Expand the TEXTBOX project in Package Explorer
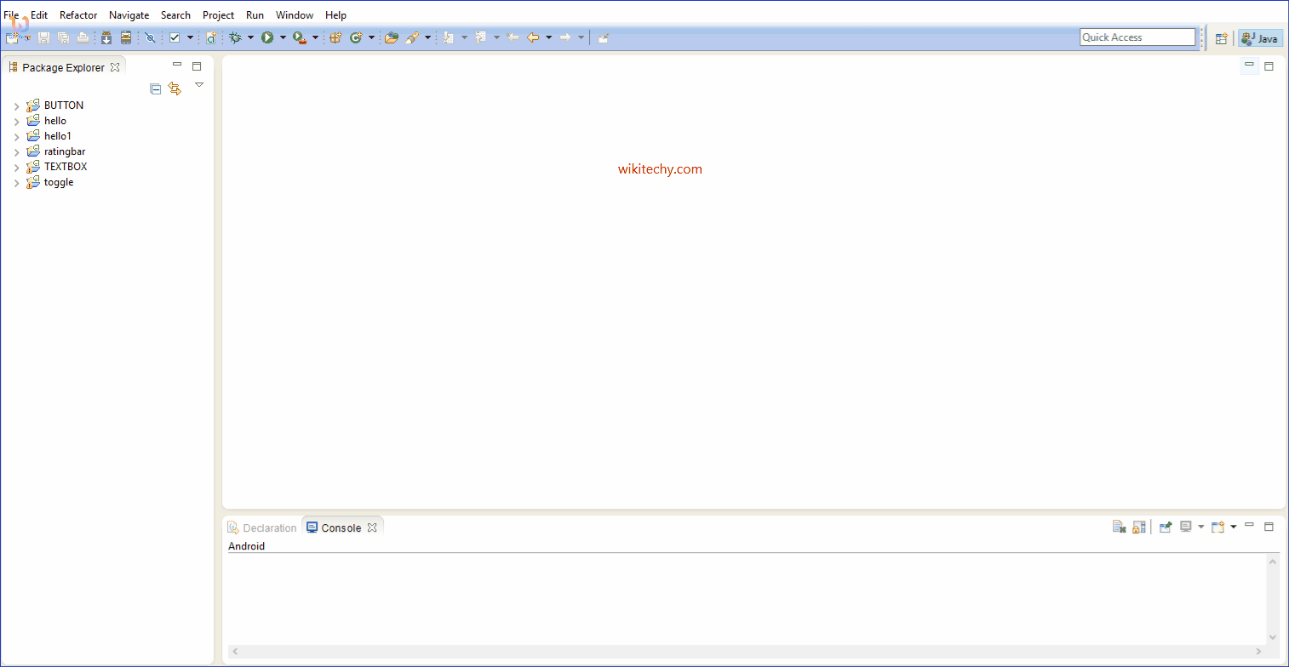1289x667 pixels. 16,166
